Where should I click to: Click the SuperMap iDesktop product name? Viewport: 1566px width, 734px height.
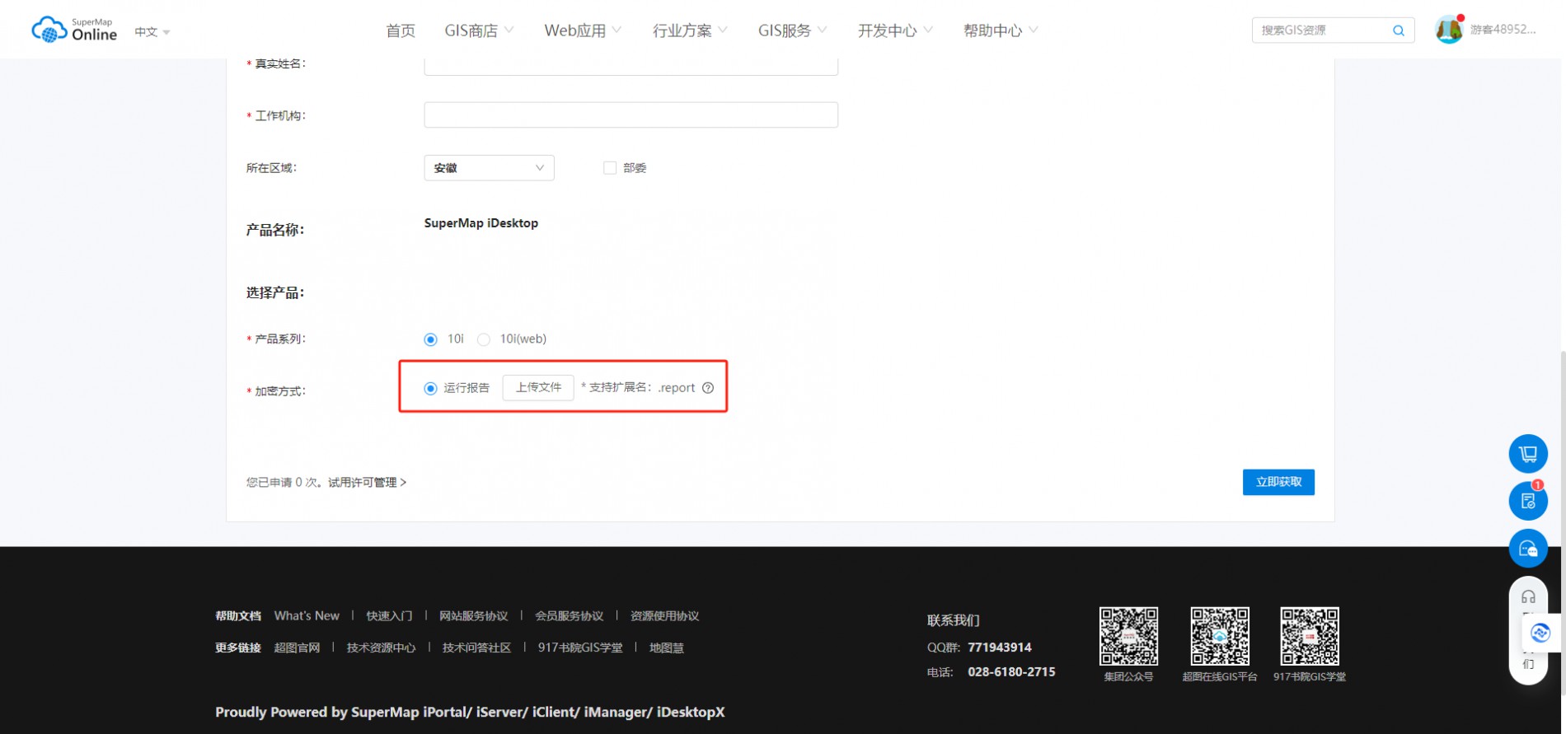point(481,223)
